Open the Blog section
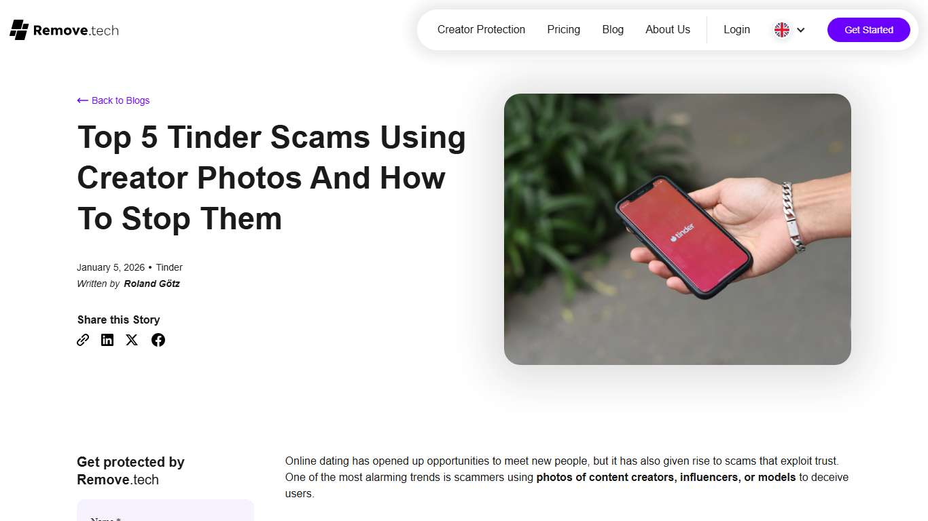928x521 pixels. (613, 30)
